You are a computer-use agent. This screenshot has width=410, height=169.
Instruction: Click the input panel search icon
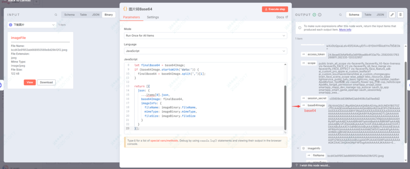(x=56, y=15)
